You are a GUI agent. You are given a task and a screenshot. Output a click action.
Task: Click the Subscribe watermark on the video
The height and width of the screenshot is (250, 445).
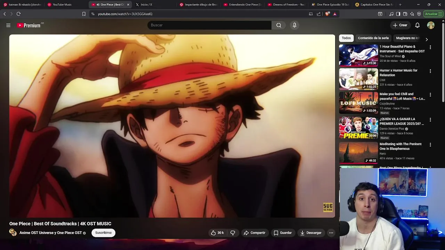pyautogui.click(x=328, y=207)
